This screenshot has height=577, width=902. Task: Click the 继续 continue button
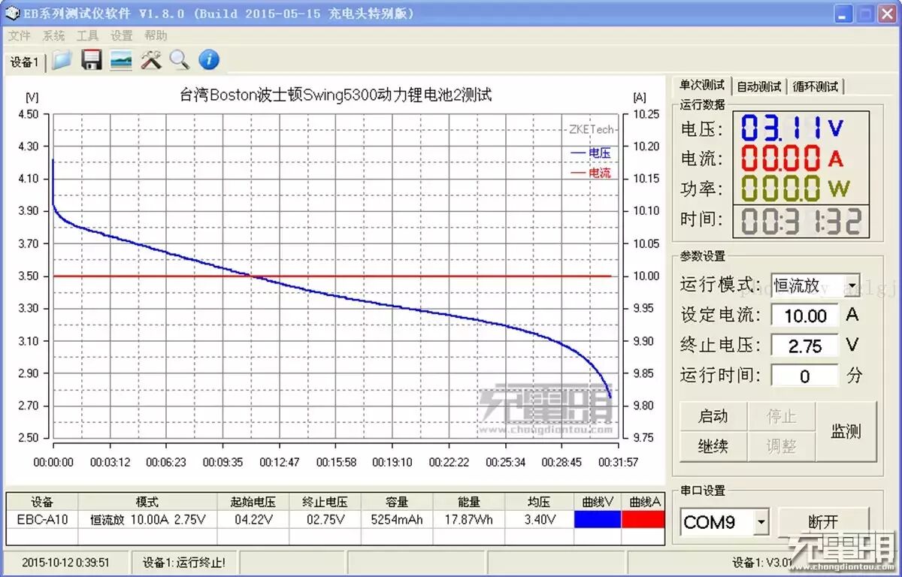[x=713, y=446]
